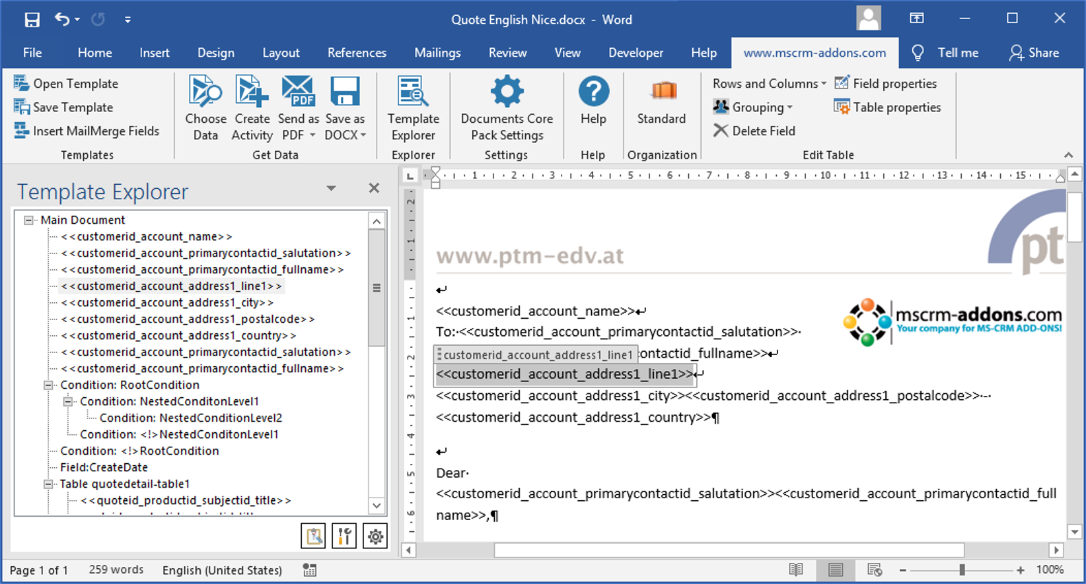This screenshot has height=584, width=1086.
Task: Open the Design tab
Action: click(216, 53)
